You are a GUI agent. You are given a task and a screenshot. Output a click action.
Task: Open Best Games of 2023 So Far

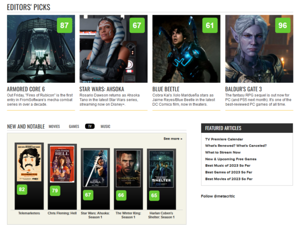coord(228,172)
